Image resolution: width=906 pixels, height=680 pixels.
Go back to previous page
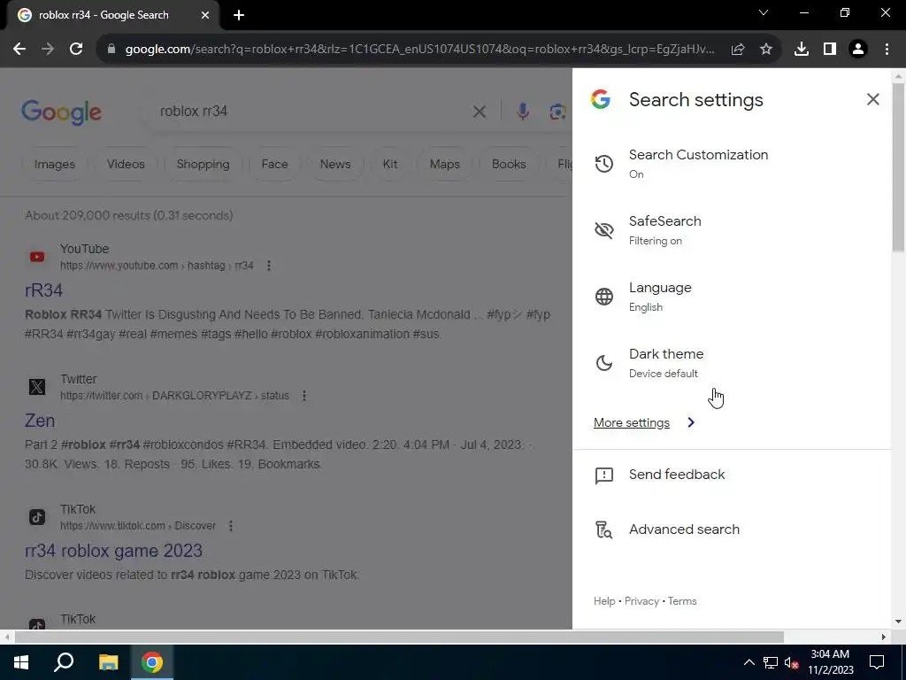click(x=19, y=50)
